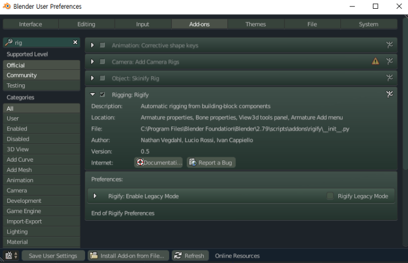Click the magnifier icon in search field
408x263 pixels.
pyautogui.click(x=9, y=42)
